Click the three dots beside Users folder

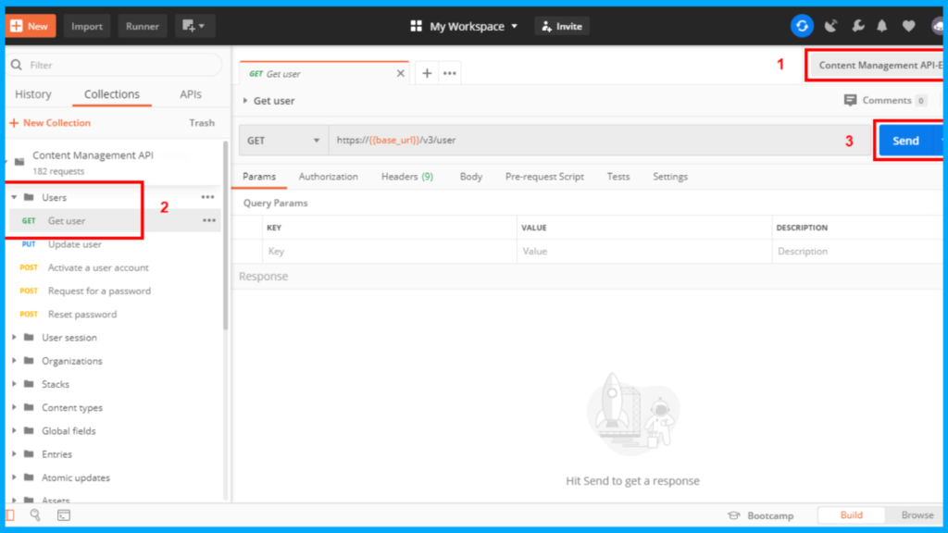(x=208, y=197)
